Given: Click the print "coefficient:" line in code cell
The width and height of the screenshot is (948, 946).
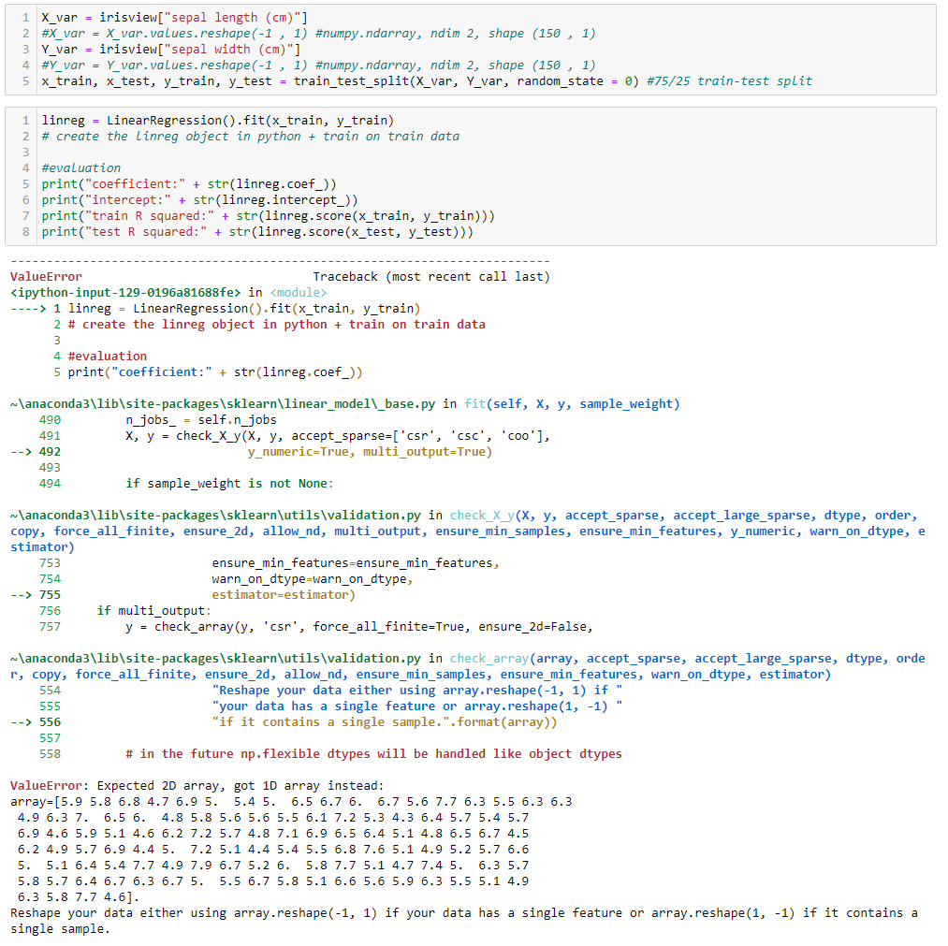Looking at the screenshot, I should pyautogui.click(x=189, y=183).
